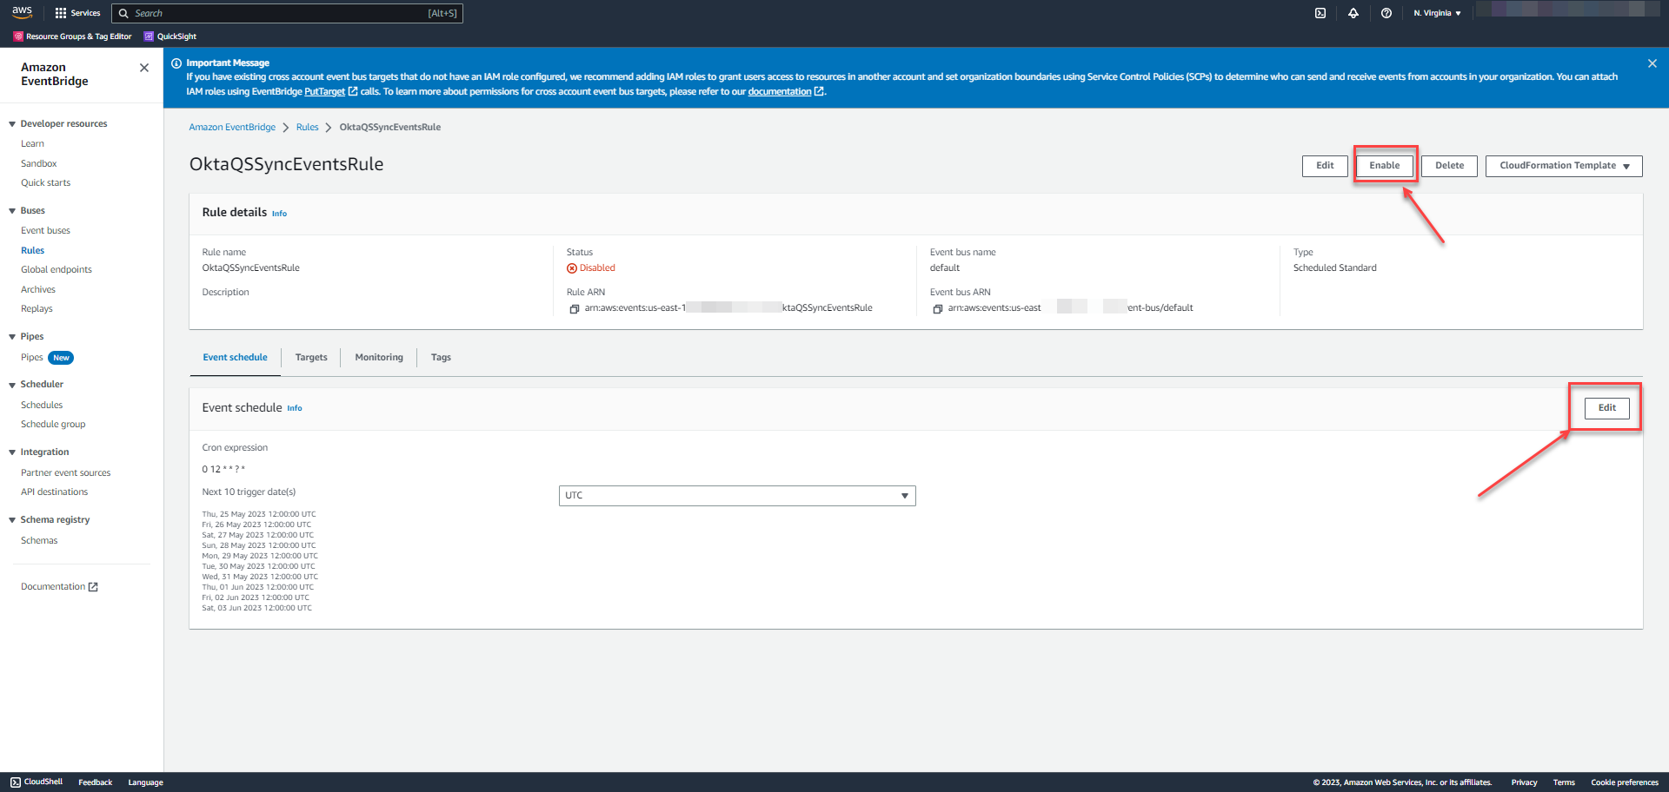The height and width of the screenshot is (792, 1669).
Task: Edit the rule from the header buttons
Action: tap(1325, 166)
